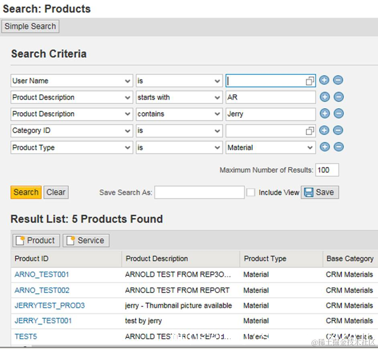The height and width of the screenshot is (349, 378).
Task: Remove the User Name criterion row
Action: pyautogui.click(x=338, y=80)
